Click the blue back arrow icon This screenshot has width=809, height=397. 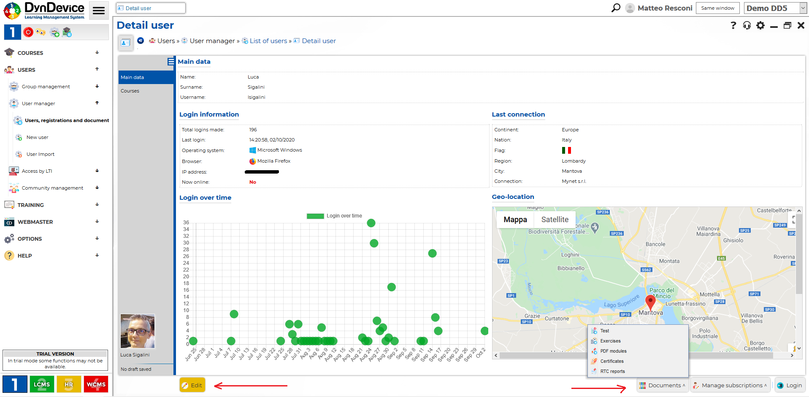141,41
